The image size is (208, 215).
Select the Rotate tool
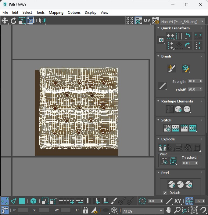(13, 21)
